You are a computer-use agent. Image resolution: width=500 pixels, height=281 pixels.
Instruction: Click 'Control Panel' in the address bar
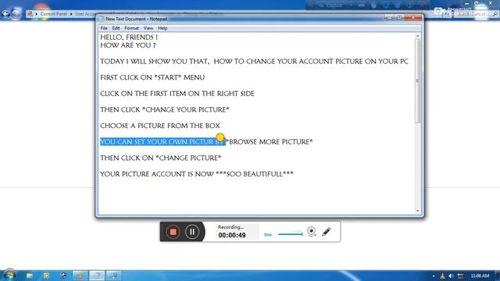coord(54,14)
